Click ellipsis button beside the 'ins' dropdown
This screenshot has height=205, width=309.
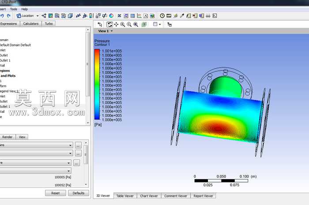pos(78,145)
